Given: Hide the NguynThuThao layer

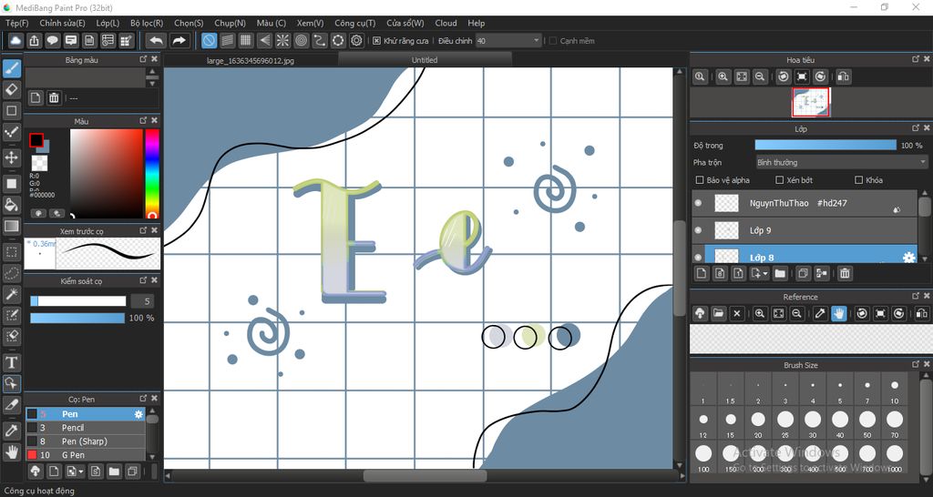Looking at the screenshot, I should coord(699,203).
